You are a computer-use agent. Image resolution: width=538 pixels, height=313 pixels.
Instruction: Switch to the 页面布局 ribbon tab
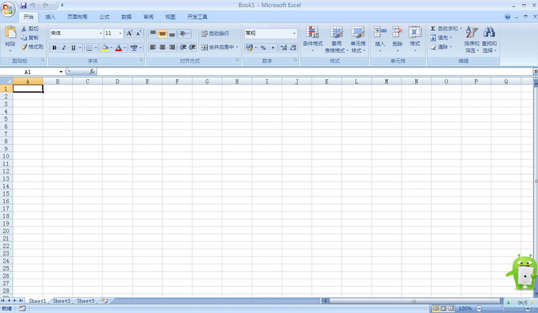(77, 17)
